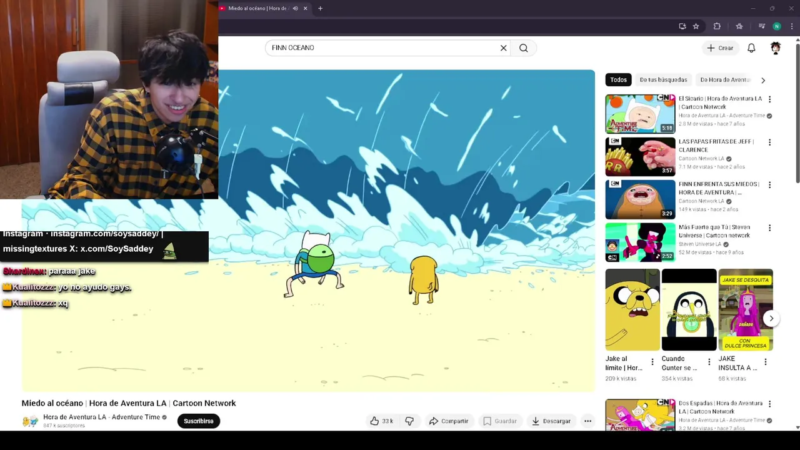The width and height of the screenshot is (800, 450).
Task: Open the browser extensions puzzle icon
Action: click(717, 26)
